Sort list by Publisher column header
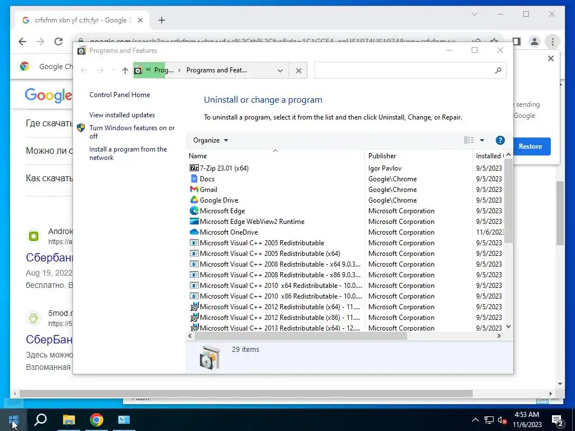Screen dimensions: 575x431 pos(418,156)
